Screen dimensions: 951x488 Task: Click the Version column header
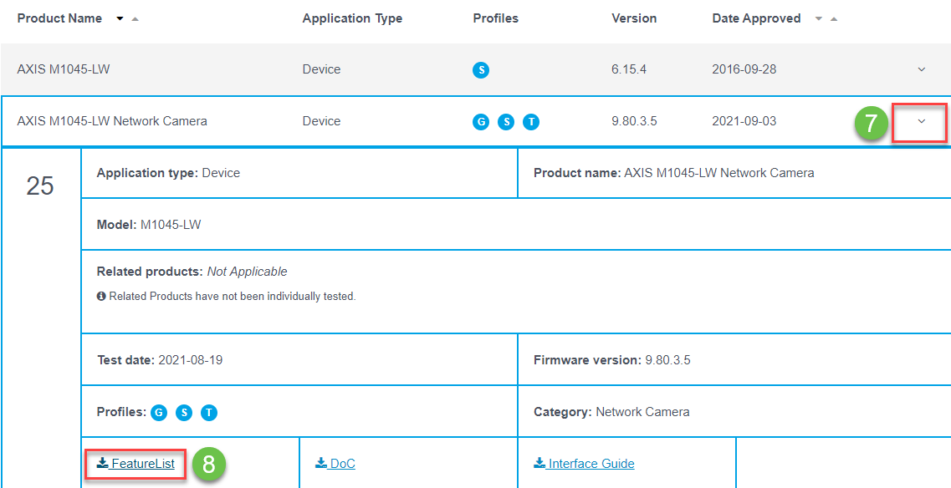[634, 18]
